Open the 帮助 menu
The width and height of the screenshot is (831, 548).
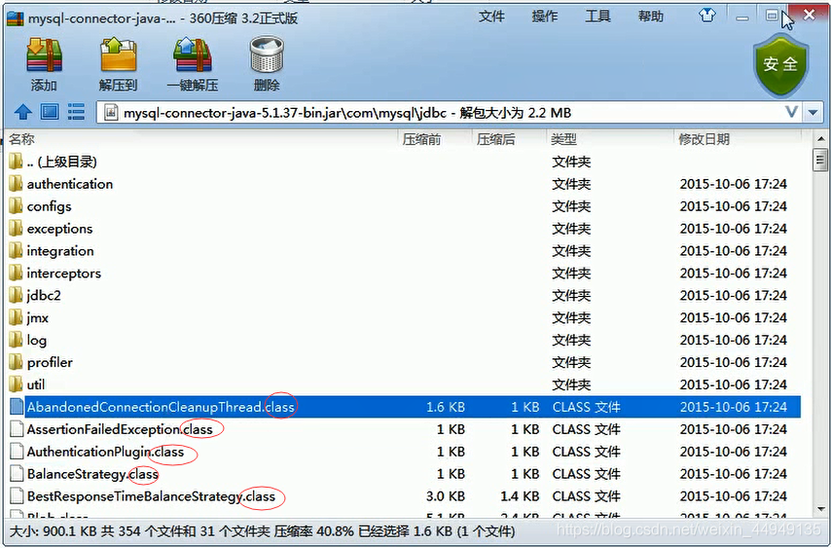651,17
